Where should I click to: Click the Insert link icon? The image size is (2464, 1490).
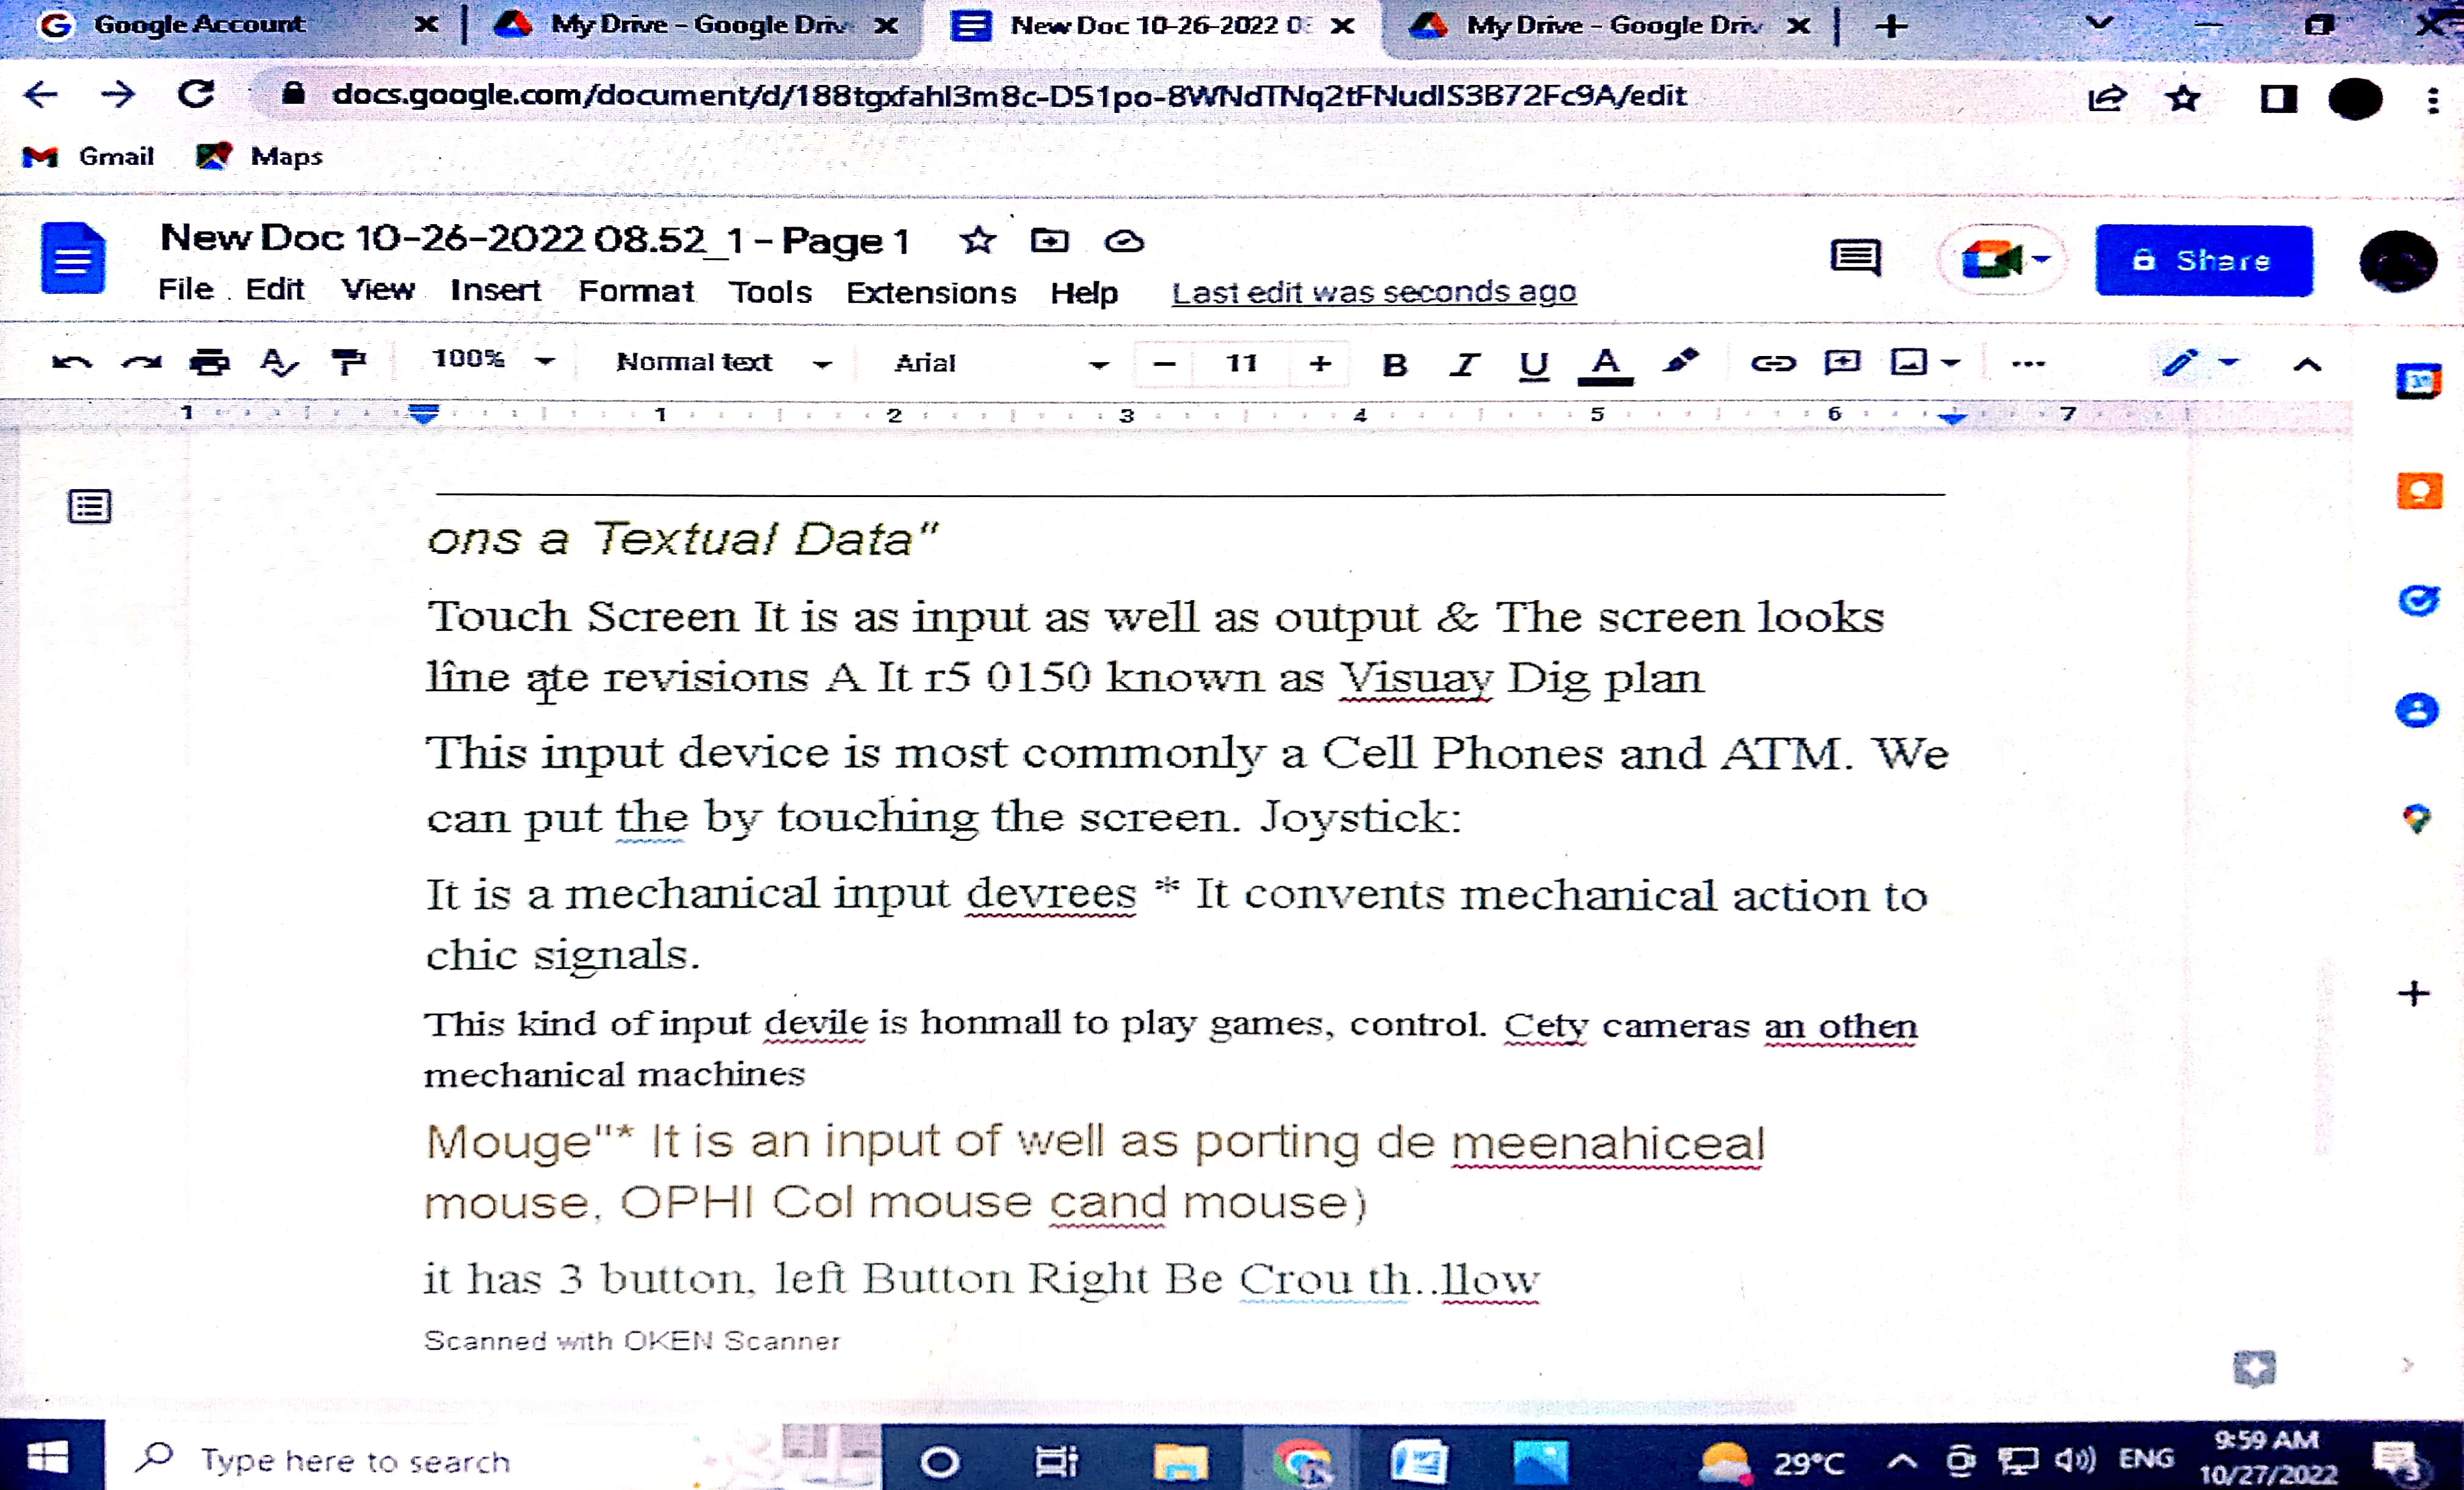[x=1772, y=363]
